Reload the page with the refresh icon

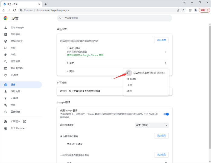click(15, 10)
